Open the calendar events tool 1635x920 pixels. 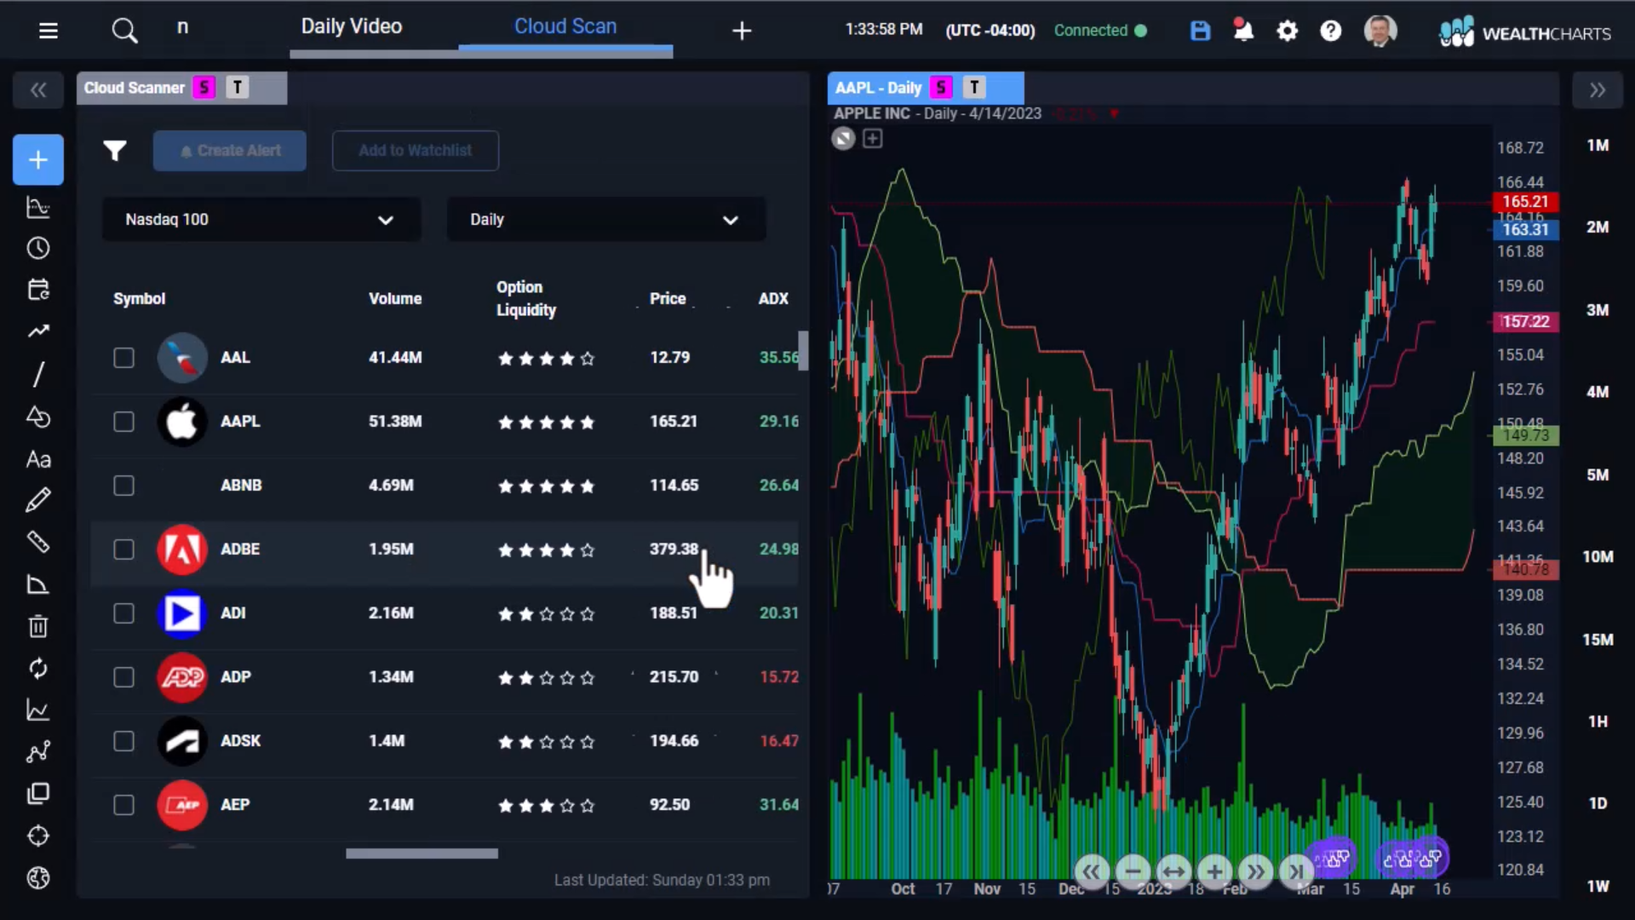tap(38, 290)
